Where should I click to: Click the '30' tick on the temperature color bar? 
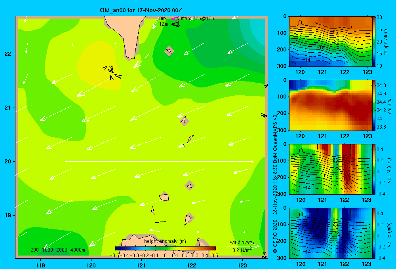coord(379,17)
